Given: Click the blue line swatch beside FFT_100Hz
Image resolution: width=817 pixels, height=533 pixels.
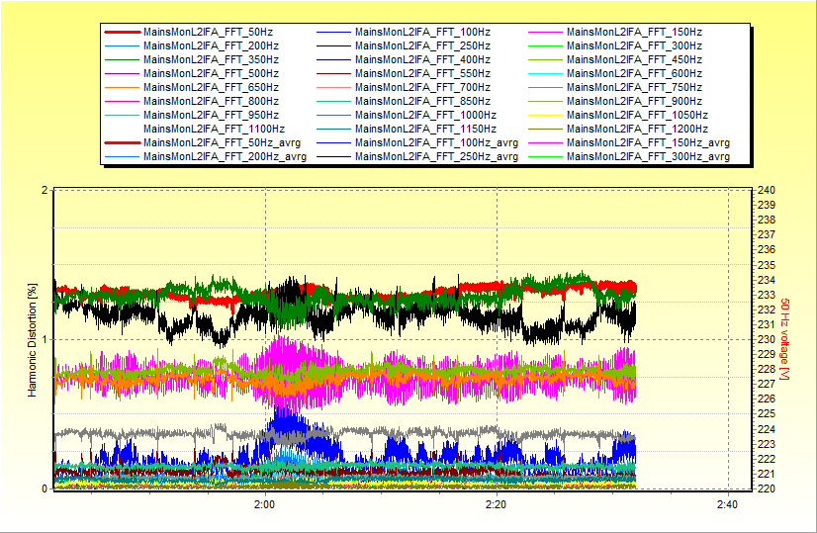Looking at the screenshot, I should coord(334,33).
